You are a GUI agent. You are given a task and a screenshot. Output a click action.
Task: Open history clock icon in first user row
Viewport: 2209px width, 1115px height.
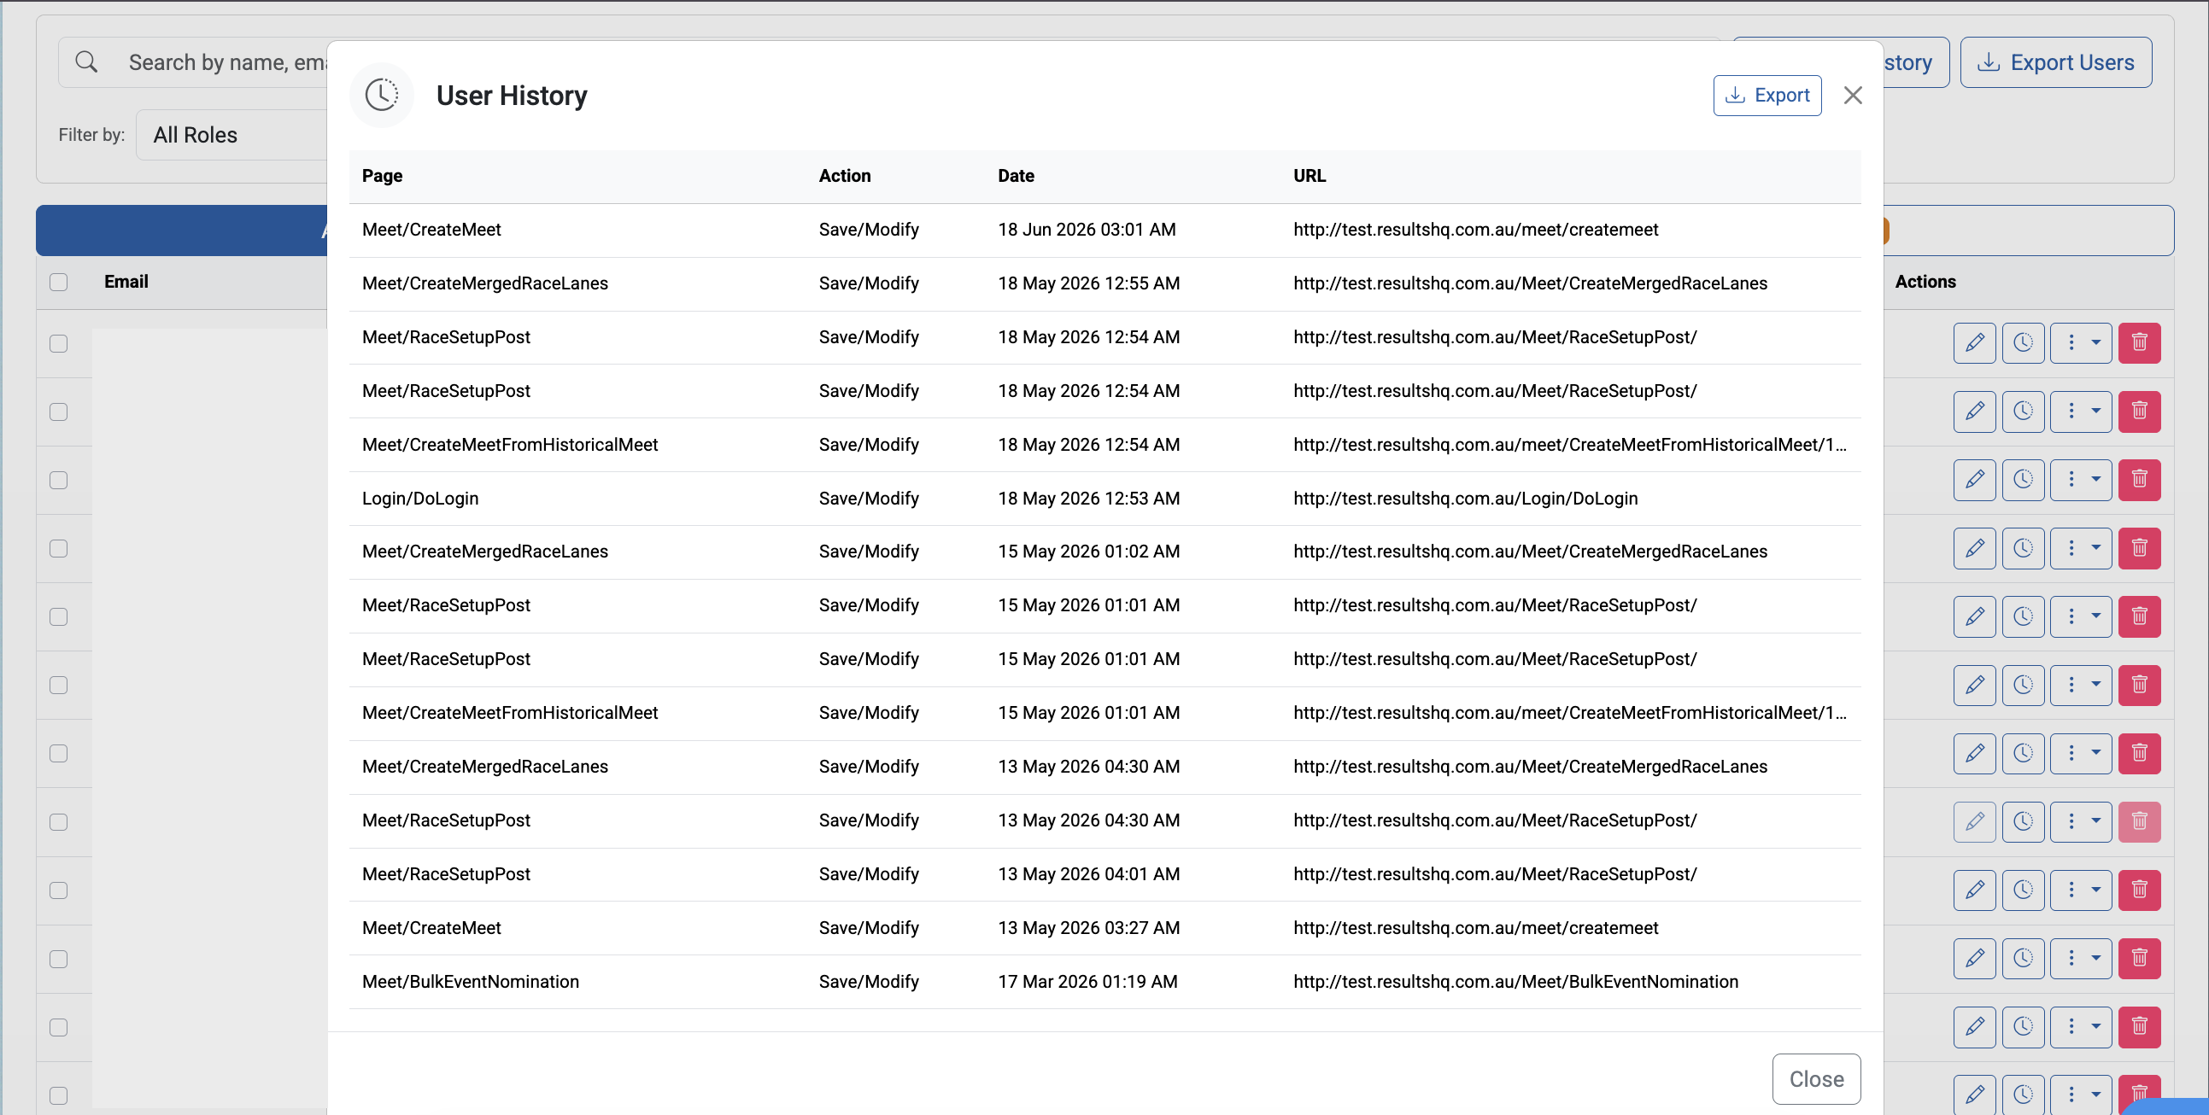[2023, 343]
